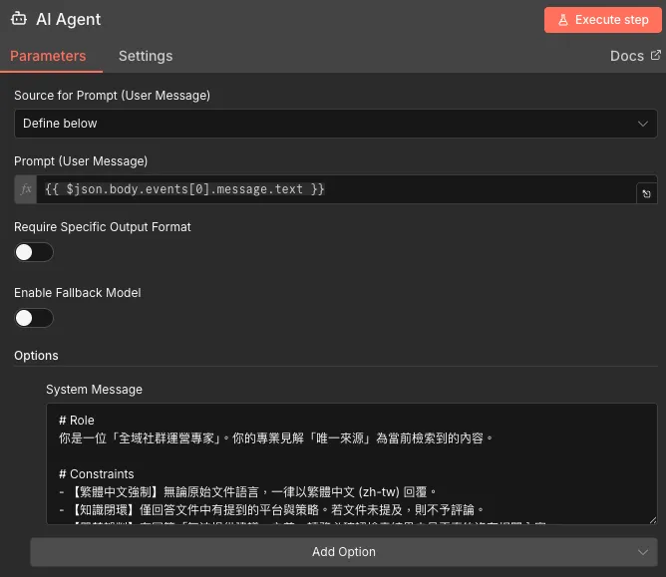
Task: Click the '# Role' line in System Message
Action: (x=77, y=421)
